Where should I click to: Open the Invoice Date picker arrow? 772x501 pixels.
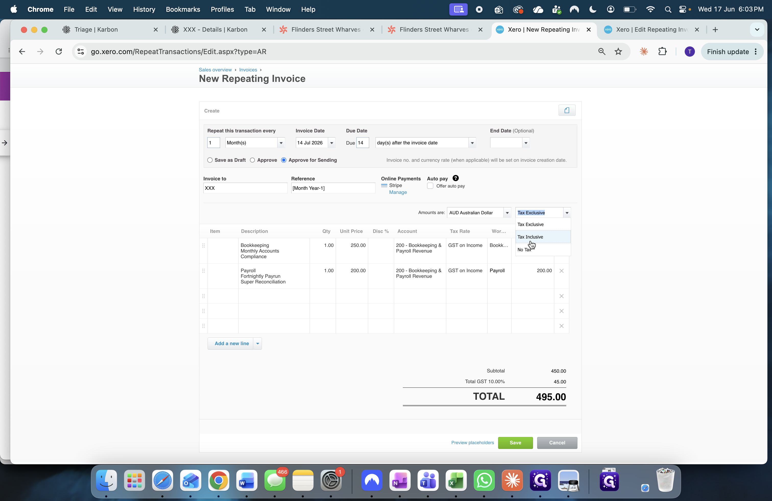point(332,143)
